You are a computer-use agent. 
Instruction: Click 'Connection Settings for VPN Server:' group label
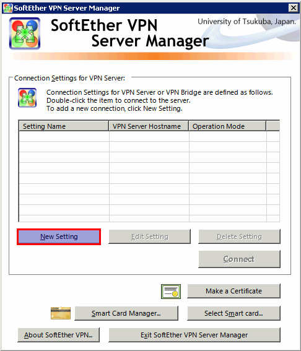pyautogui.click(x=69, y=78)
